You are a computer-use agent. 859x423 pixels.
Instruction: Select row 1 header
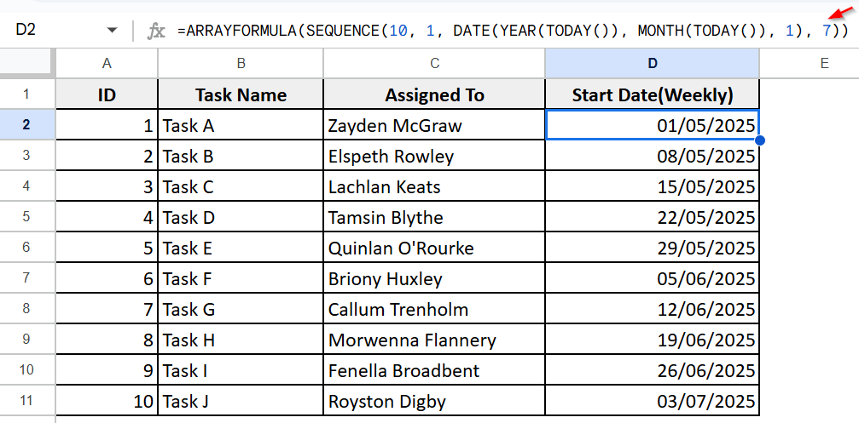(26, 94)
